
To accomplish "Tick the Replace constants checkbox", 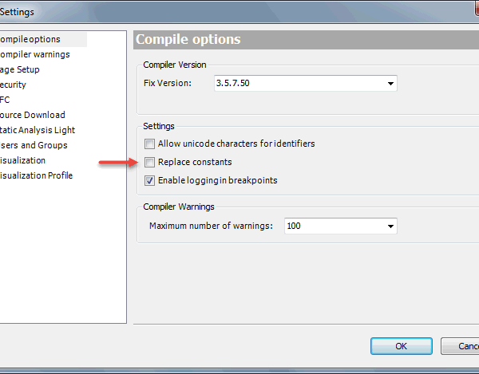I will pyautogui.click(x=149, y=162).
